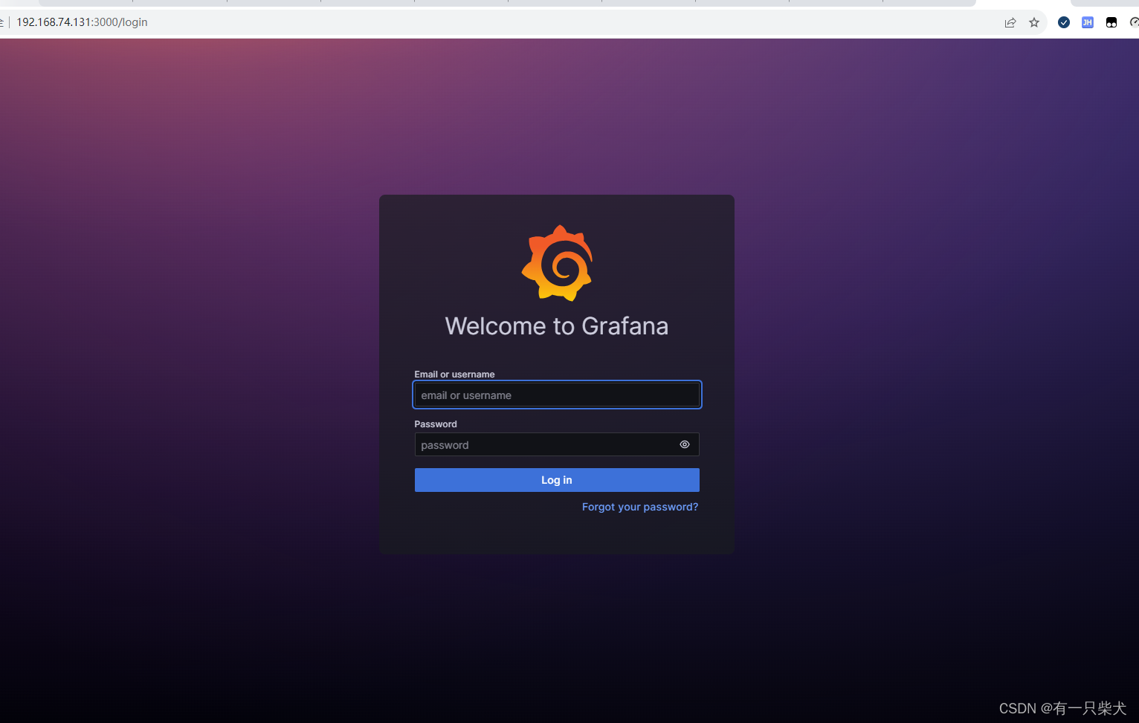Click the site info icon beside the URL
Screen dimensions: 1139x723
coord(4,22)
